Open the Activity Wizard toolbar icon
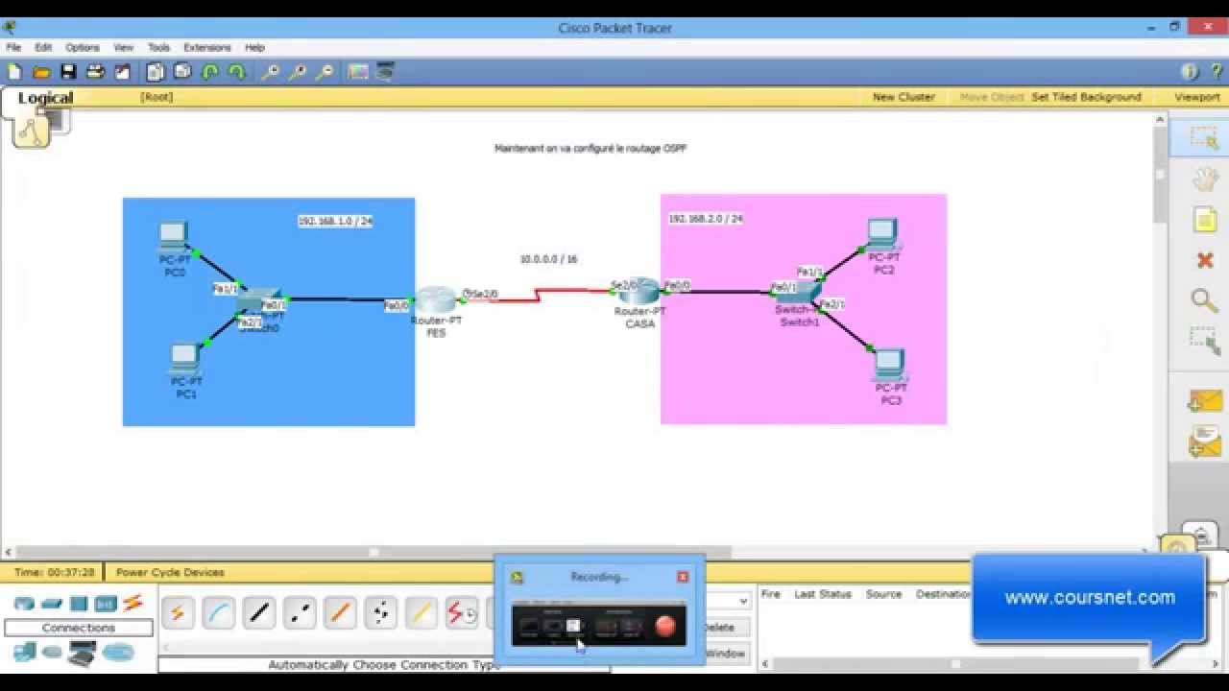This screenshot has width=1229, height=691. click(x=122, y=71)
